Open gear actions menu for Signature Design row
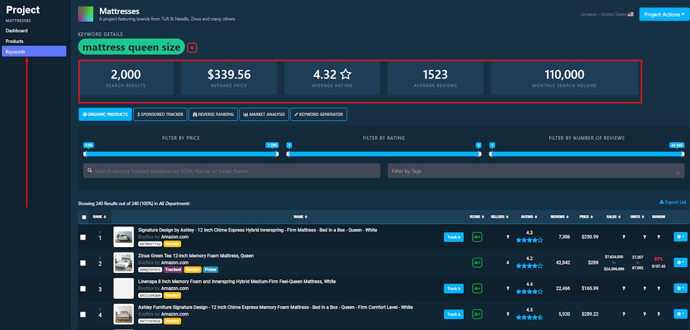Image resolution: width=690 pixels, height=330 pixels. 680,237
